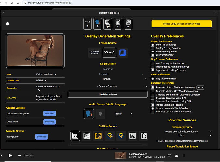Toggle Display Overlay Creation checkbox
Screen dimensions: 220x162
(153, 48)
